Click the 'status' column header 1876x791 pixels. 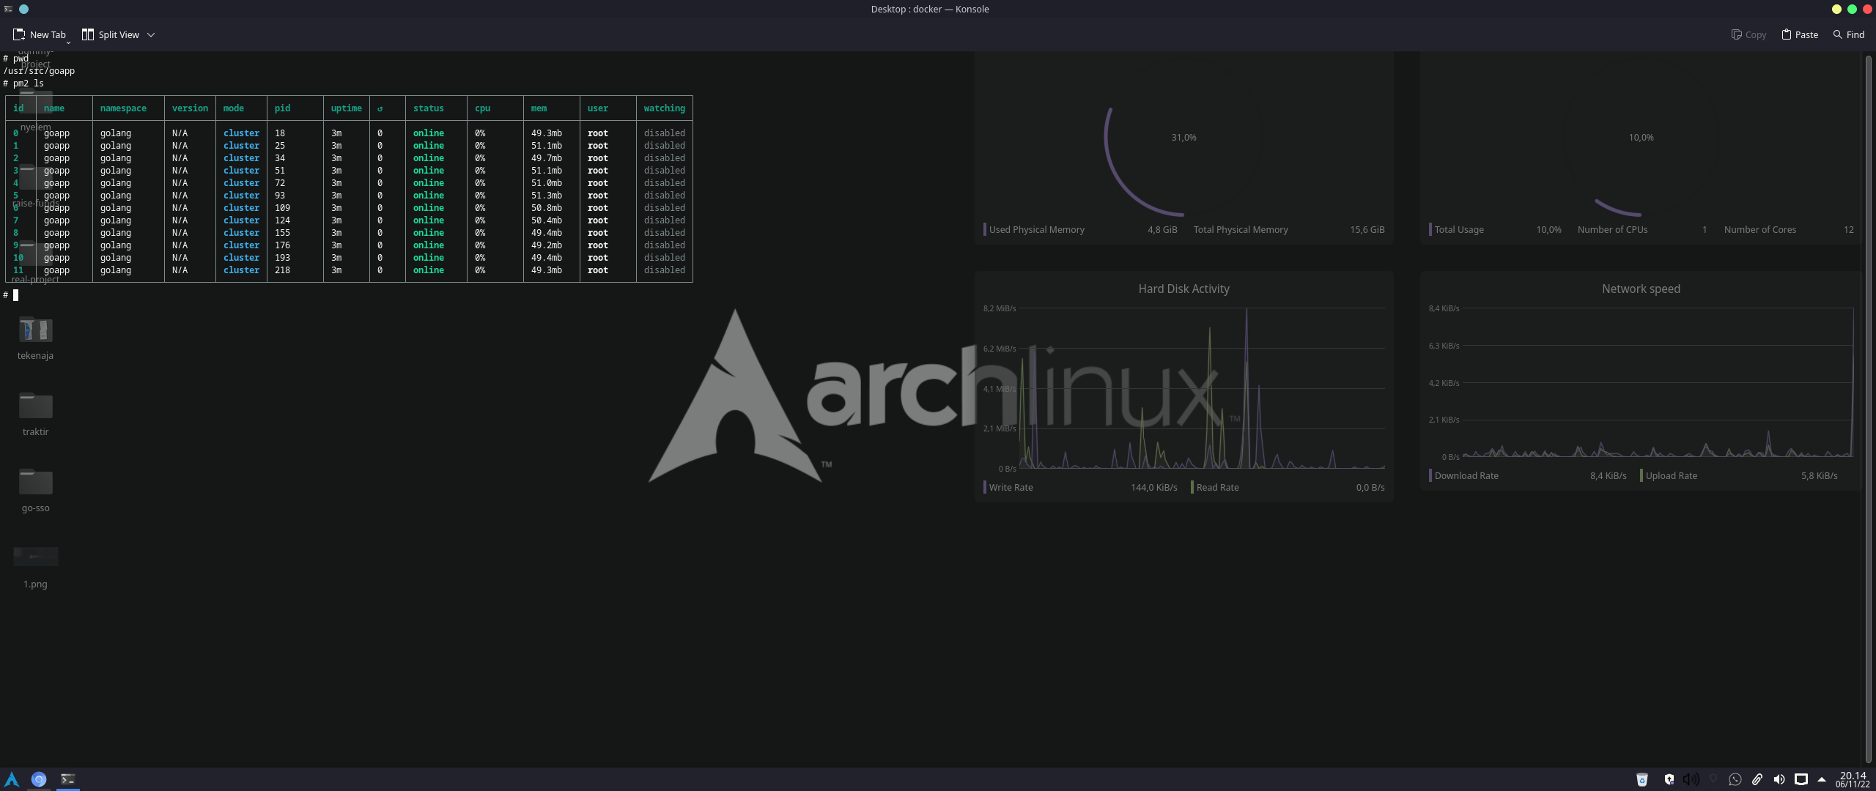428,108
